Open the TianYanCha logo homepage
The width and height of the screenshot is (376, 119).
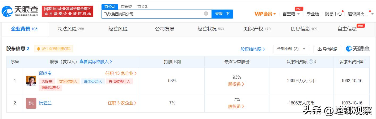coord(20,11)
